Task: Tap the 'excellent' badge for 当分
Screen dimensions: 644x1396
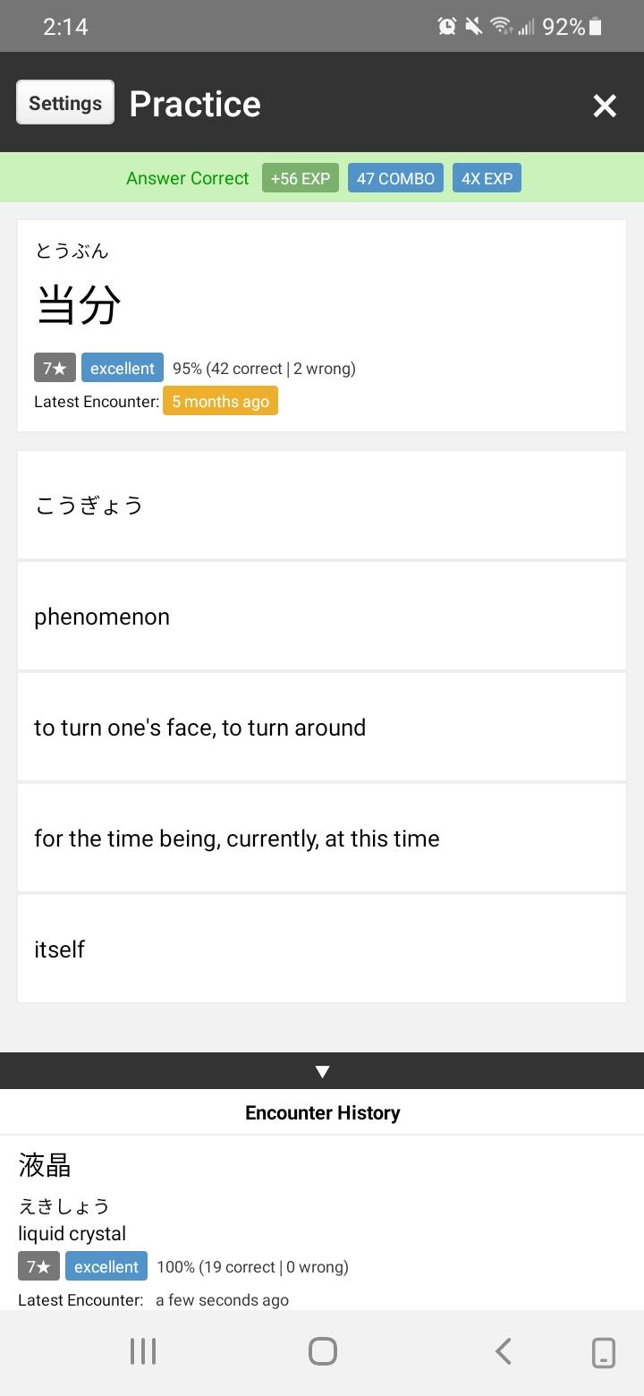Action: tap(123, 368)
